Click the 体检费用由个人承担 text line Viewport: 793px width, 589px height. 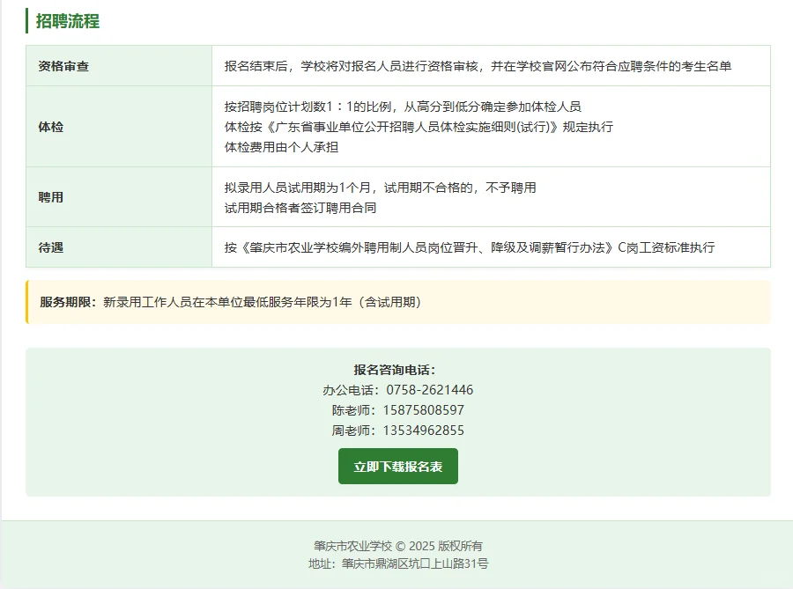click(281, 146)
